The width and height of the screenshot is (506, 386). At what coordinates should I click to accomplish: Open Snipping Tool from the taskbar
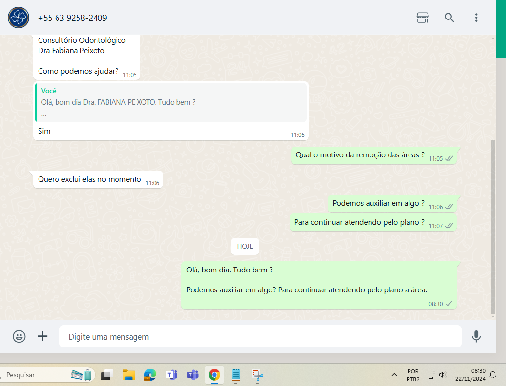pyautogui.click(x=257, y=375)
